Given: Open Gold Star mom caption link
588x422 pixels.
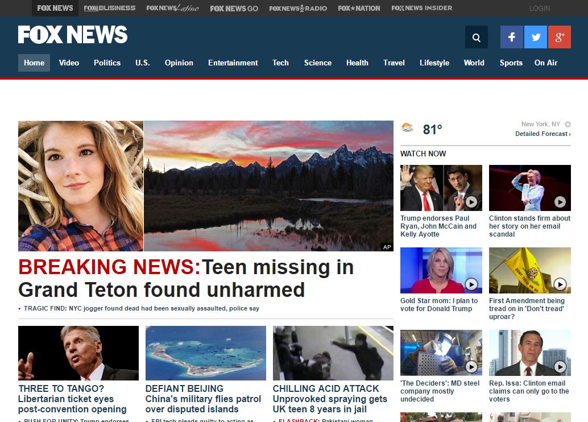Looking at the screenshot, I should tap(439, 305).
